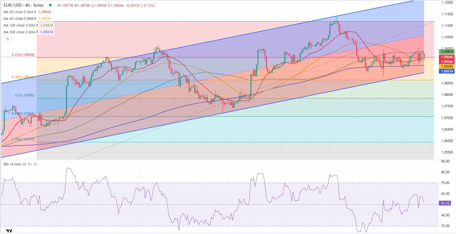Click the 1.06000 price axis tick
The width and height of the screenshot is (456, 234).
pos(447,141)
